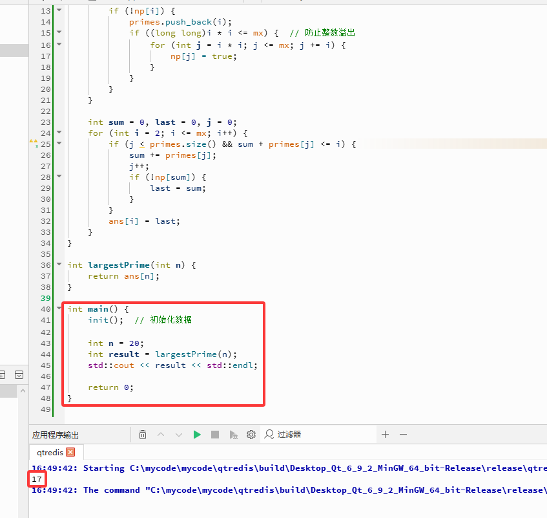Screen dimensions: 547x518
Task: Collapse the for loop at line 16
Action: (59, 45)
